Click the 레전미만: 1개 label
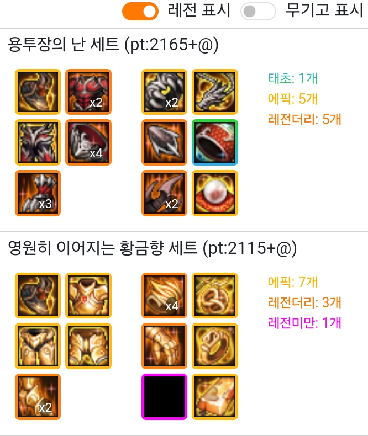This screenshot has width=368, height=436. pyautogui.click(x=304, y=323)
